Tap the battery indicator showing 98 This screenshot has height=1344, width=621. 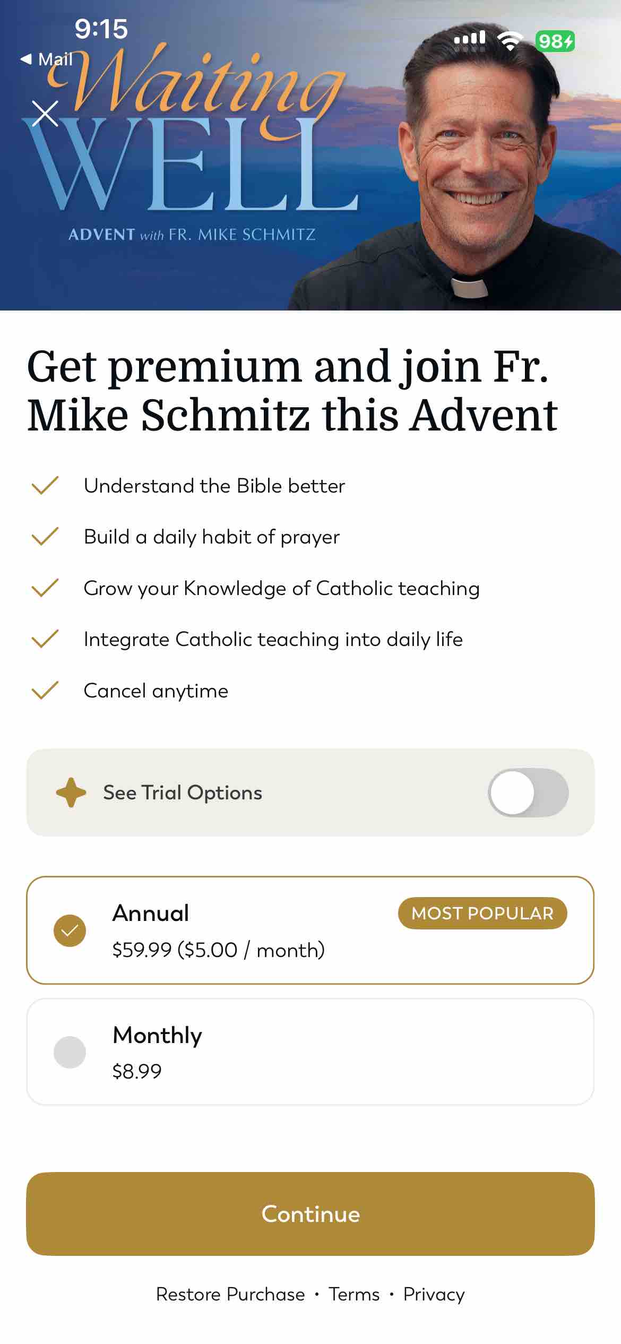(x=554, y=39)
